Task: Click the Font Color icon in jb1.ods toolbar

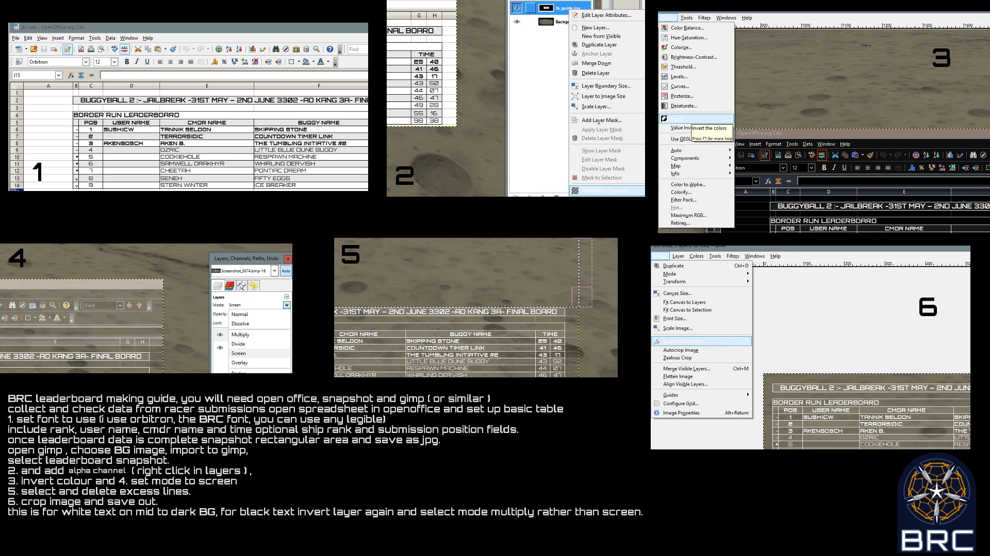Action: [321, 62]
